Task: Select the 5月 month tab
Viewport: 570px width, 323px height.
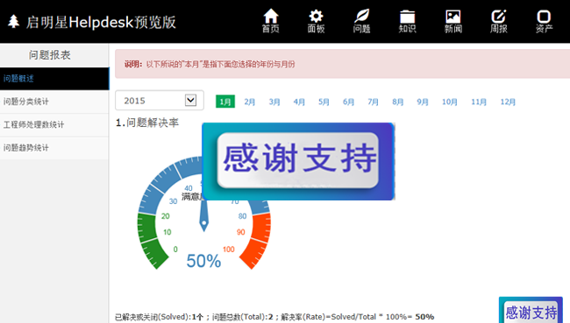Action: (324, 102)
